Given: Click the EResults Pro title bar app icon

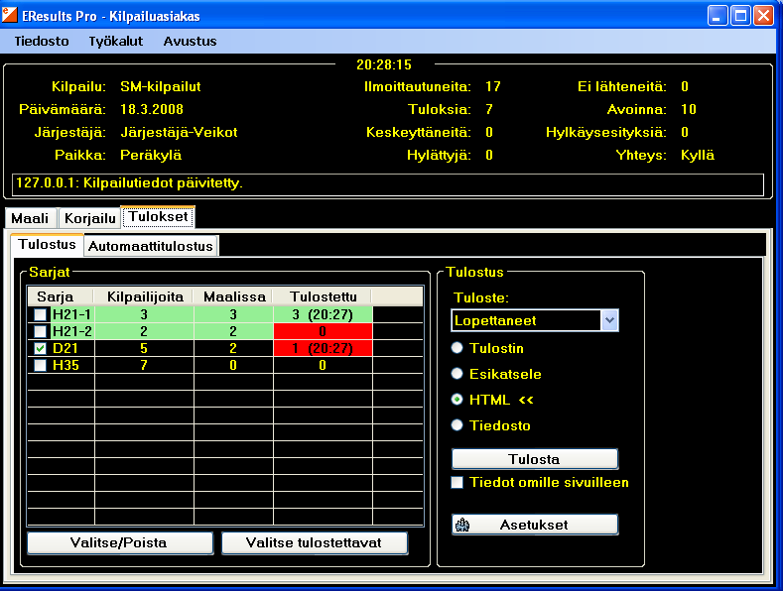Looking at the screenshot, I should click(x=10, y=16).
